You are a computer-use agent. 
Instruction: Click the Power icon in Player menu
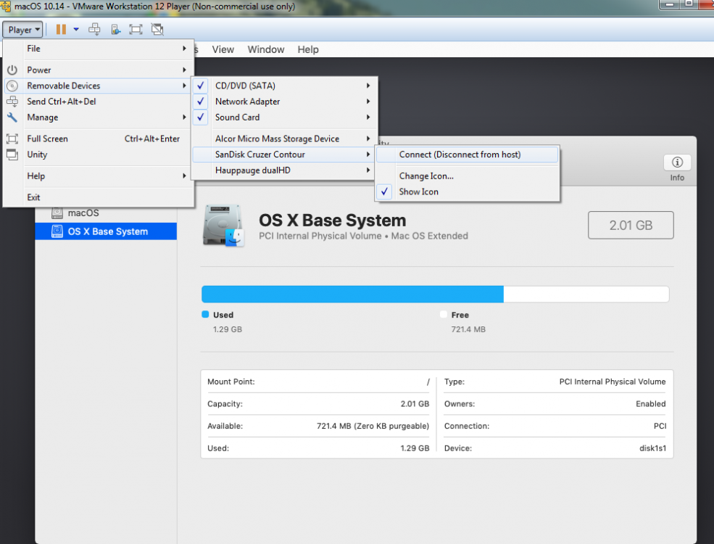click(x=12, y=70)
